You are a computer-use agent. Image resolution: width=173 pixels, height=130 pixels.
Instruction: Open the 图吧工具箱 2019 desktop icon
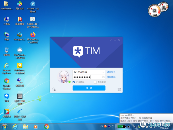[x=20, y=99]
